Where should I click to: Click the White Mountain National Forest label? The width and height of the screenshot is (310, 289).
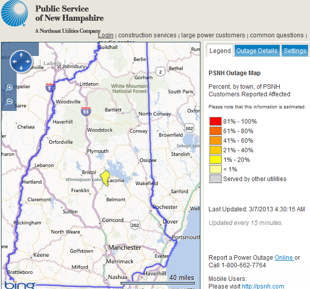tap(129, 88)
